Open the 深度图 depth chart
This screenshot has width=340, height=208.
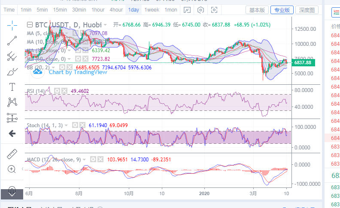point(307,10)
